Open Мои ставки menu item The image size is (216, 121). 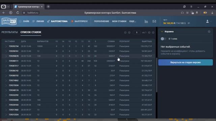pyautogui.click(x=119, y=21)
